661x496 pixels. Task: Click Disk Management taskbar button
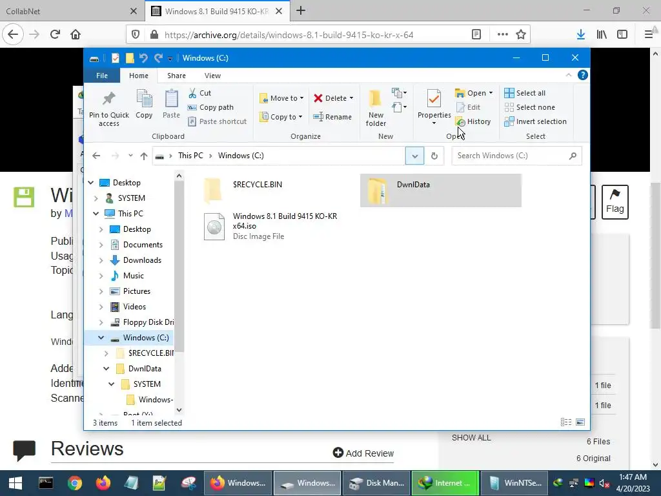(376, 483)
